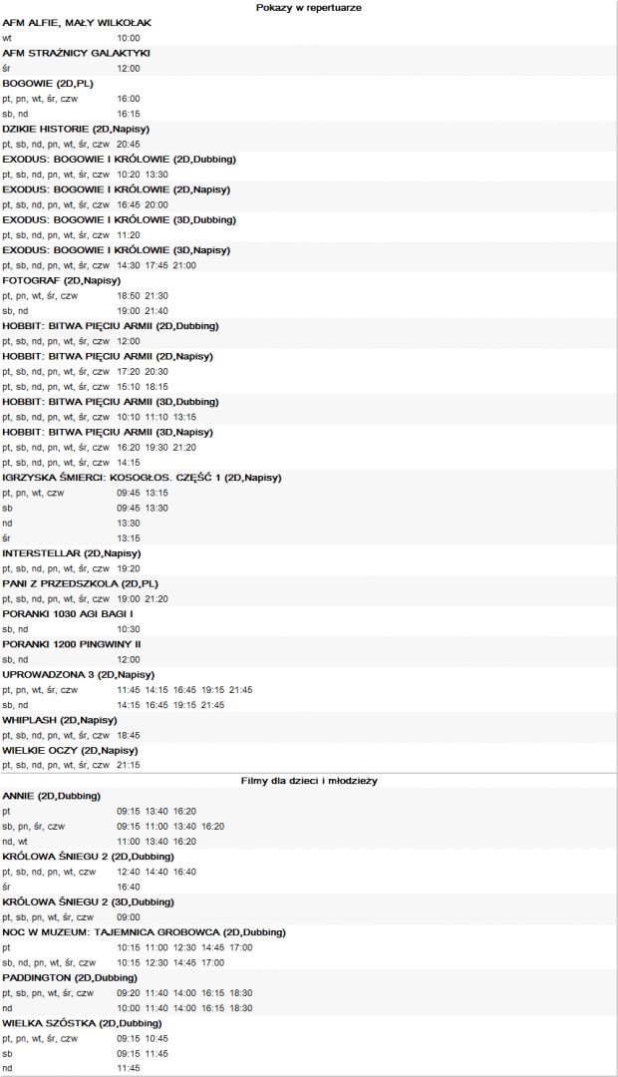This screenshot has height=1077, width=618.
Task: Open Fotograf (2D,Napisy) movie title
Action: pos(61,280)
